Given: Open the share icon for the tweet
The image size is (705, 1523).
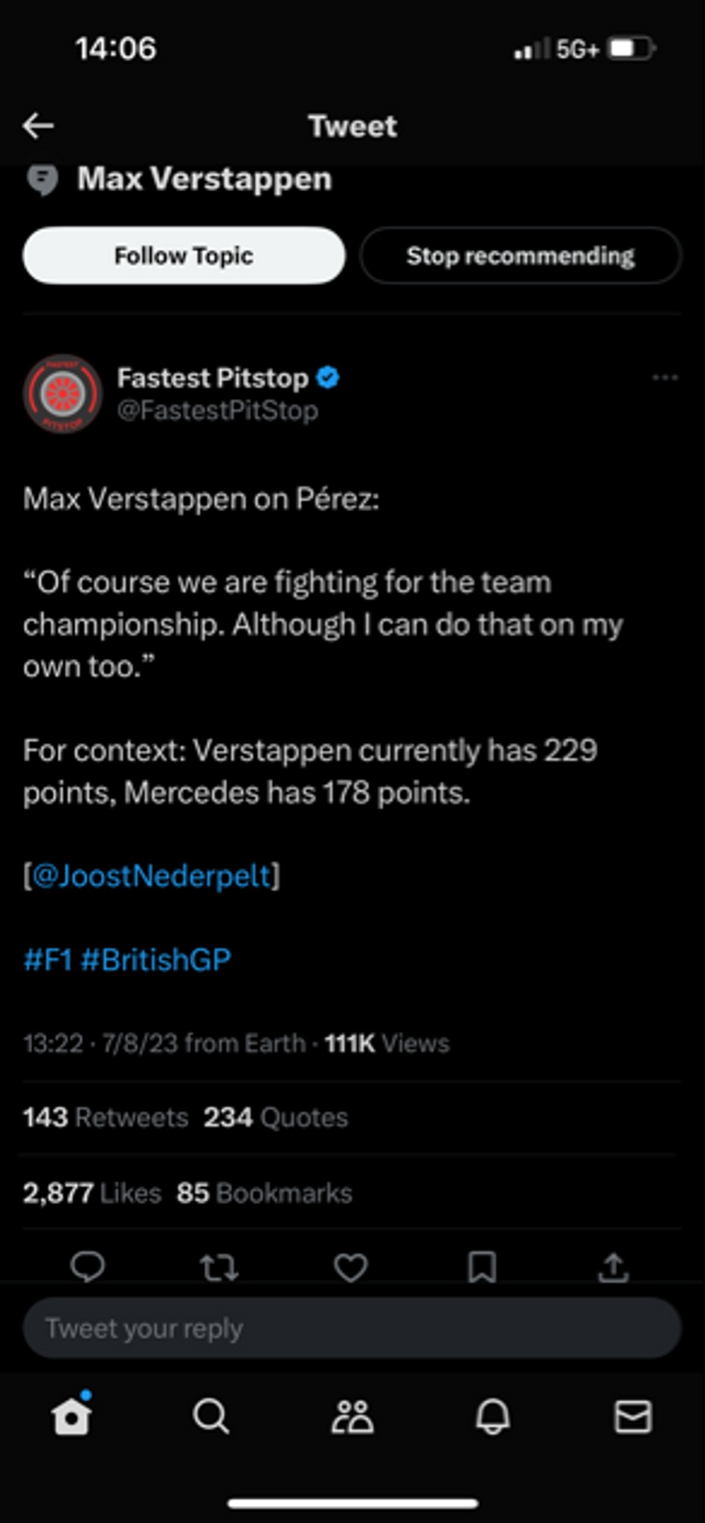Looking at the screenshot, I should 614,1267.
